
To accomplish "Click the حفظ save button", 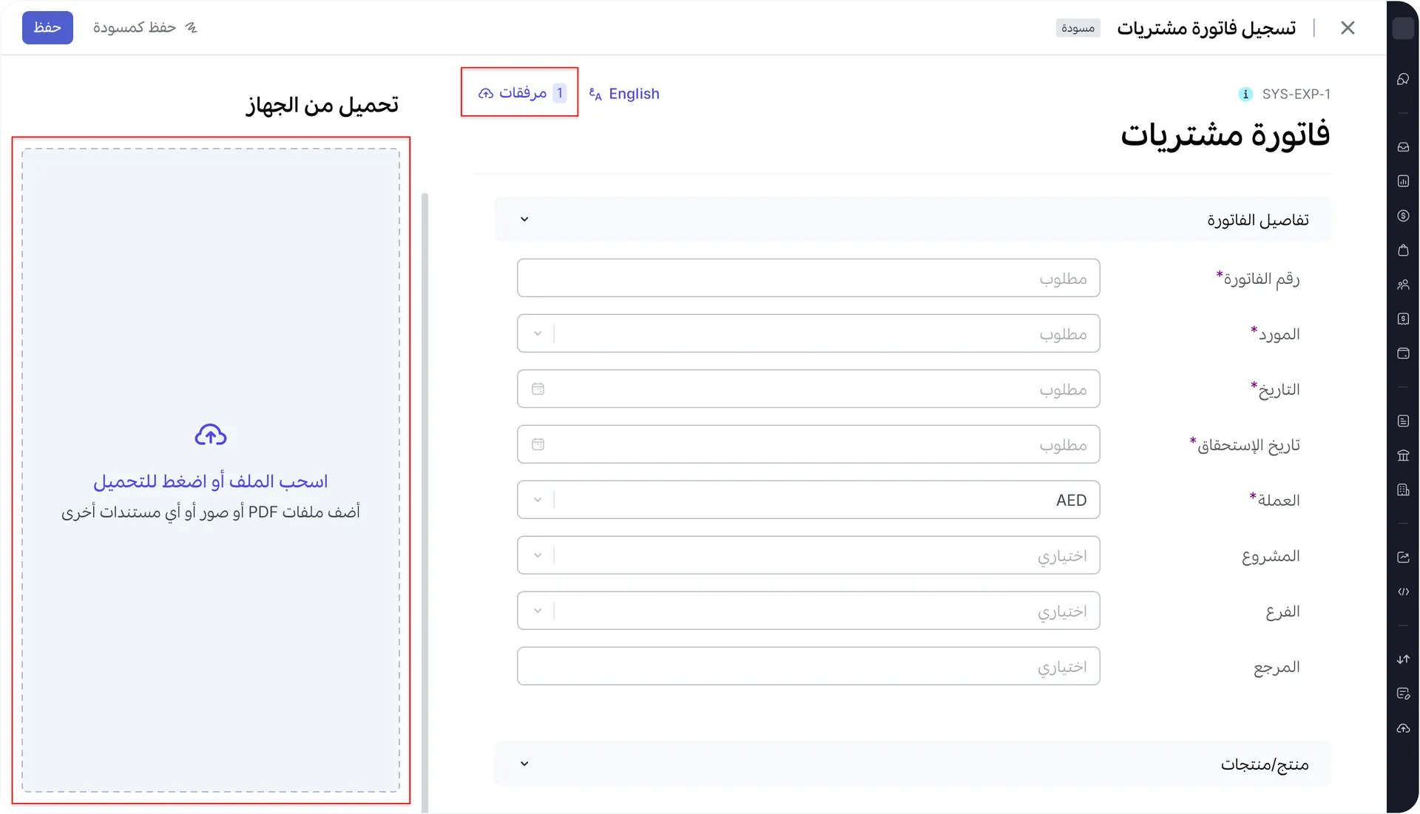I will point(47,27).
